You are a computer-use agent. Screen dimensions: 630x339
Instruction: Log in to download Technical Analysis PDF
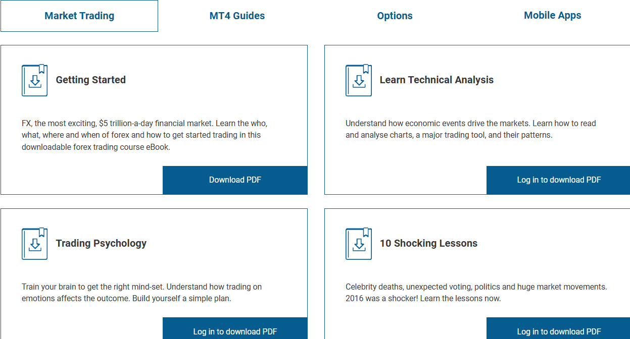[x=558, y=180]
